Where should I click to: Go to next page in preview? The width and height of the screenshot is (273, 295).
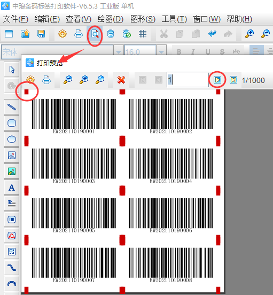point(217,80)
